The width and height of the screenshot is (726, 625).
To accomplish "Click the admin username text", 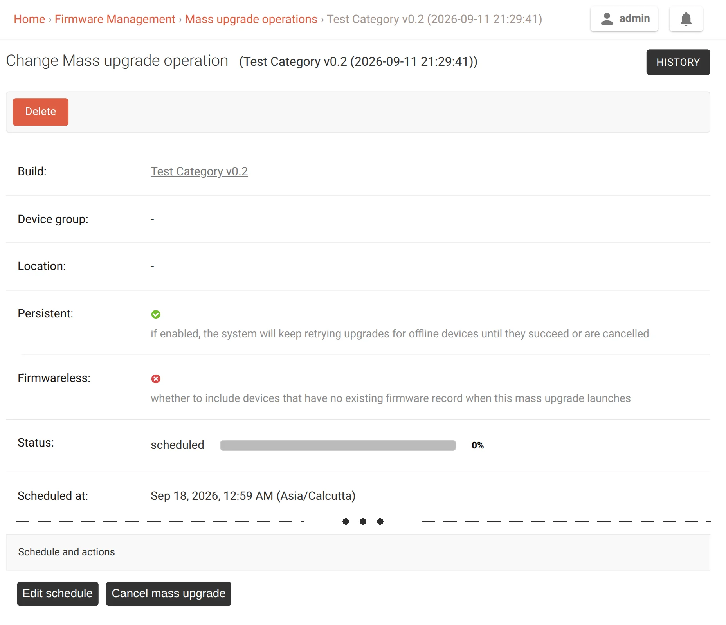I will [634, 18].
